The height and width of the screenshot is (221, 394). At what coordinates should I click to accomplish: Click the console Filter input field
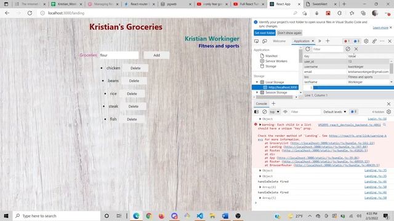point(305,112)
